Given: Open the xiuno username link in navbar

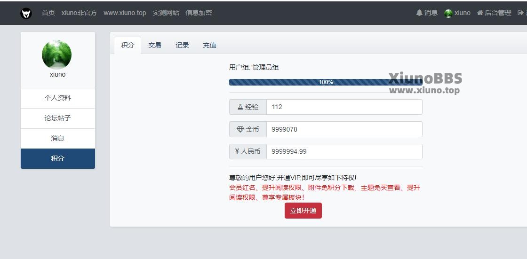Looking at the screenshot, I should click(x=463, y=13).
